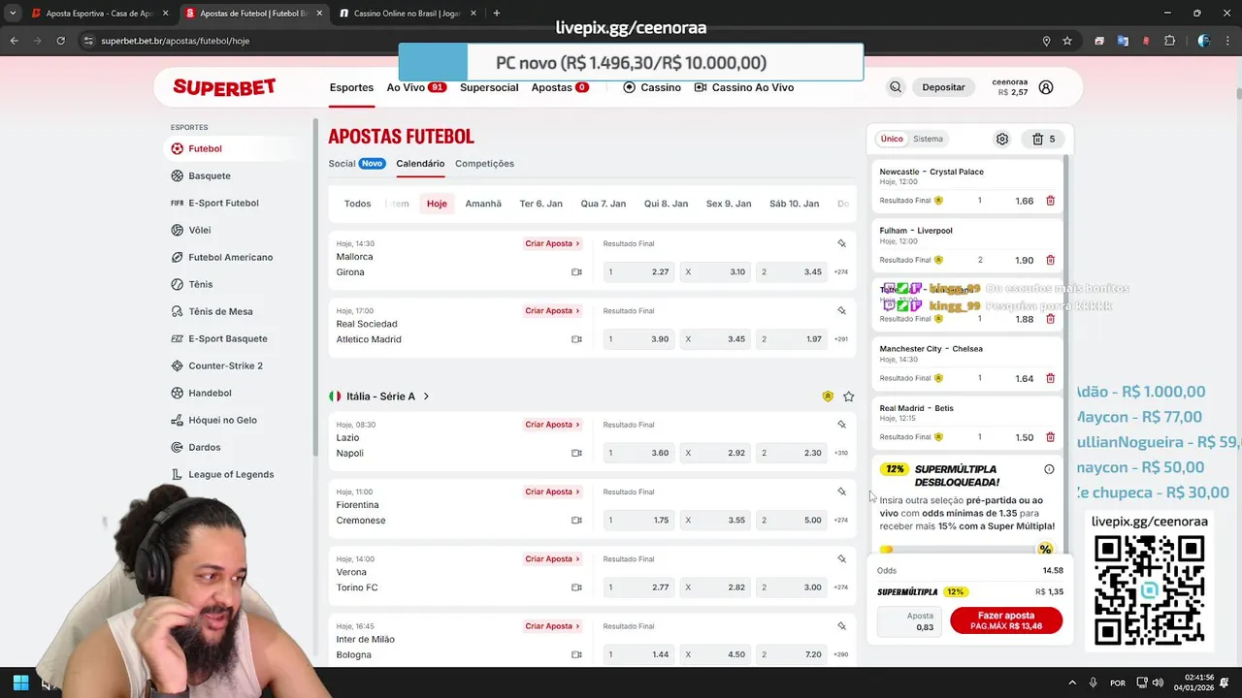The width and height of the screenshot is (1242, 698).
Task: Filter calendar by Todos
Action: pyautogui.click(x=357, y=204)
